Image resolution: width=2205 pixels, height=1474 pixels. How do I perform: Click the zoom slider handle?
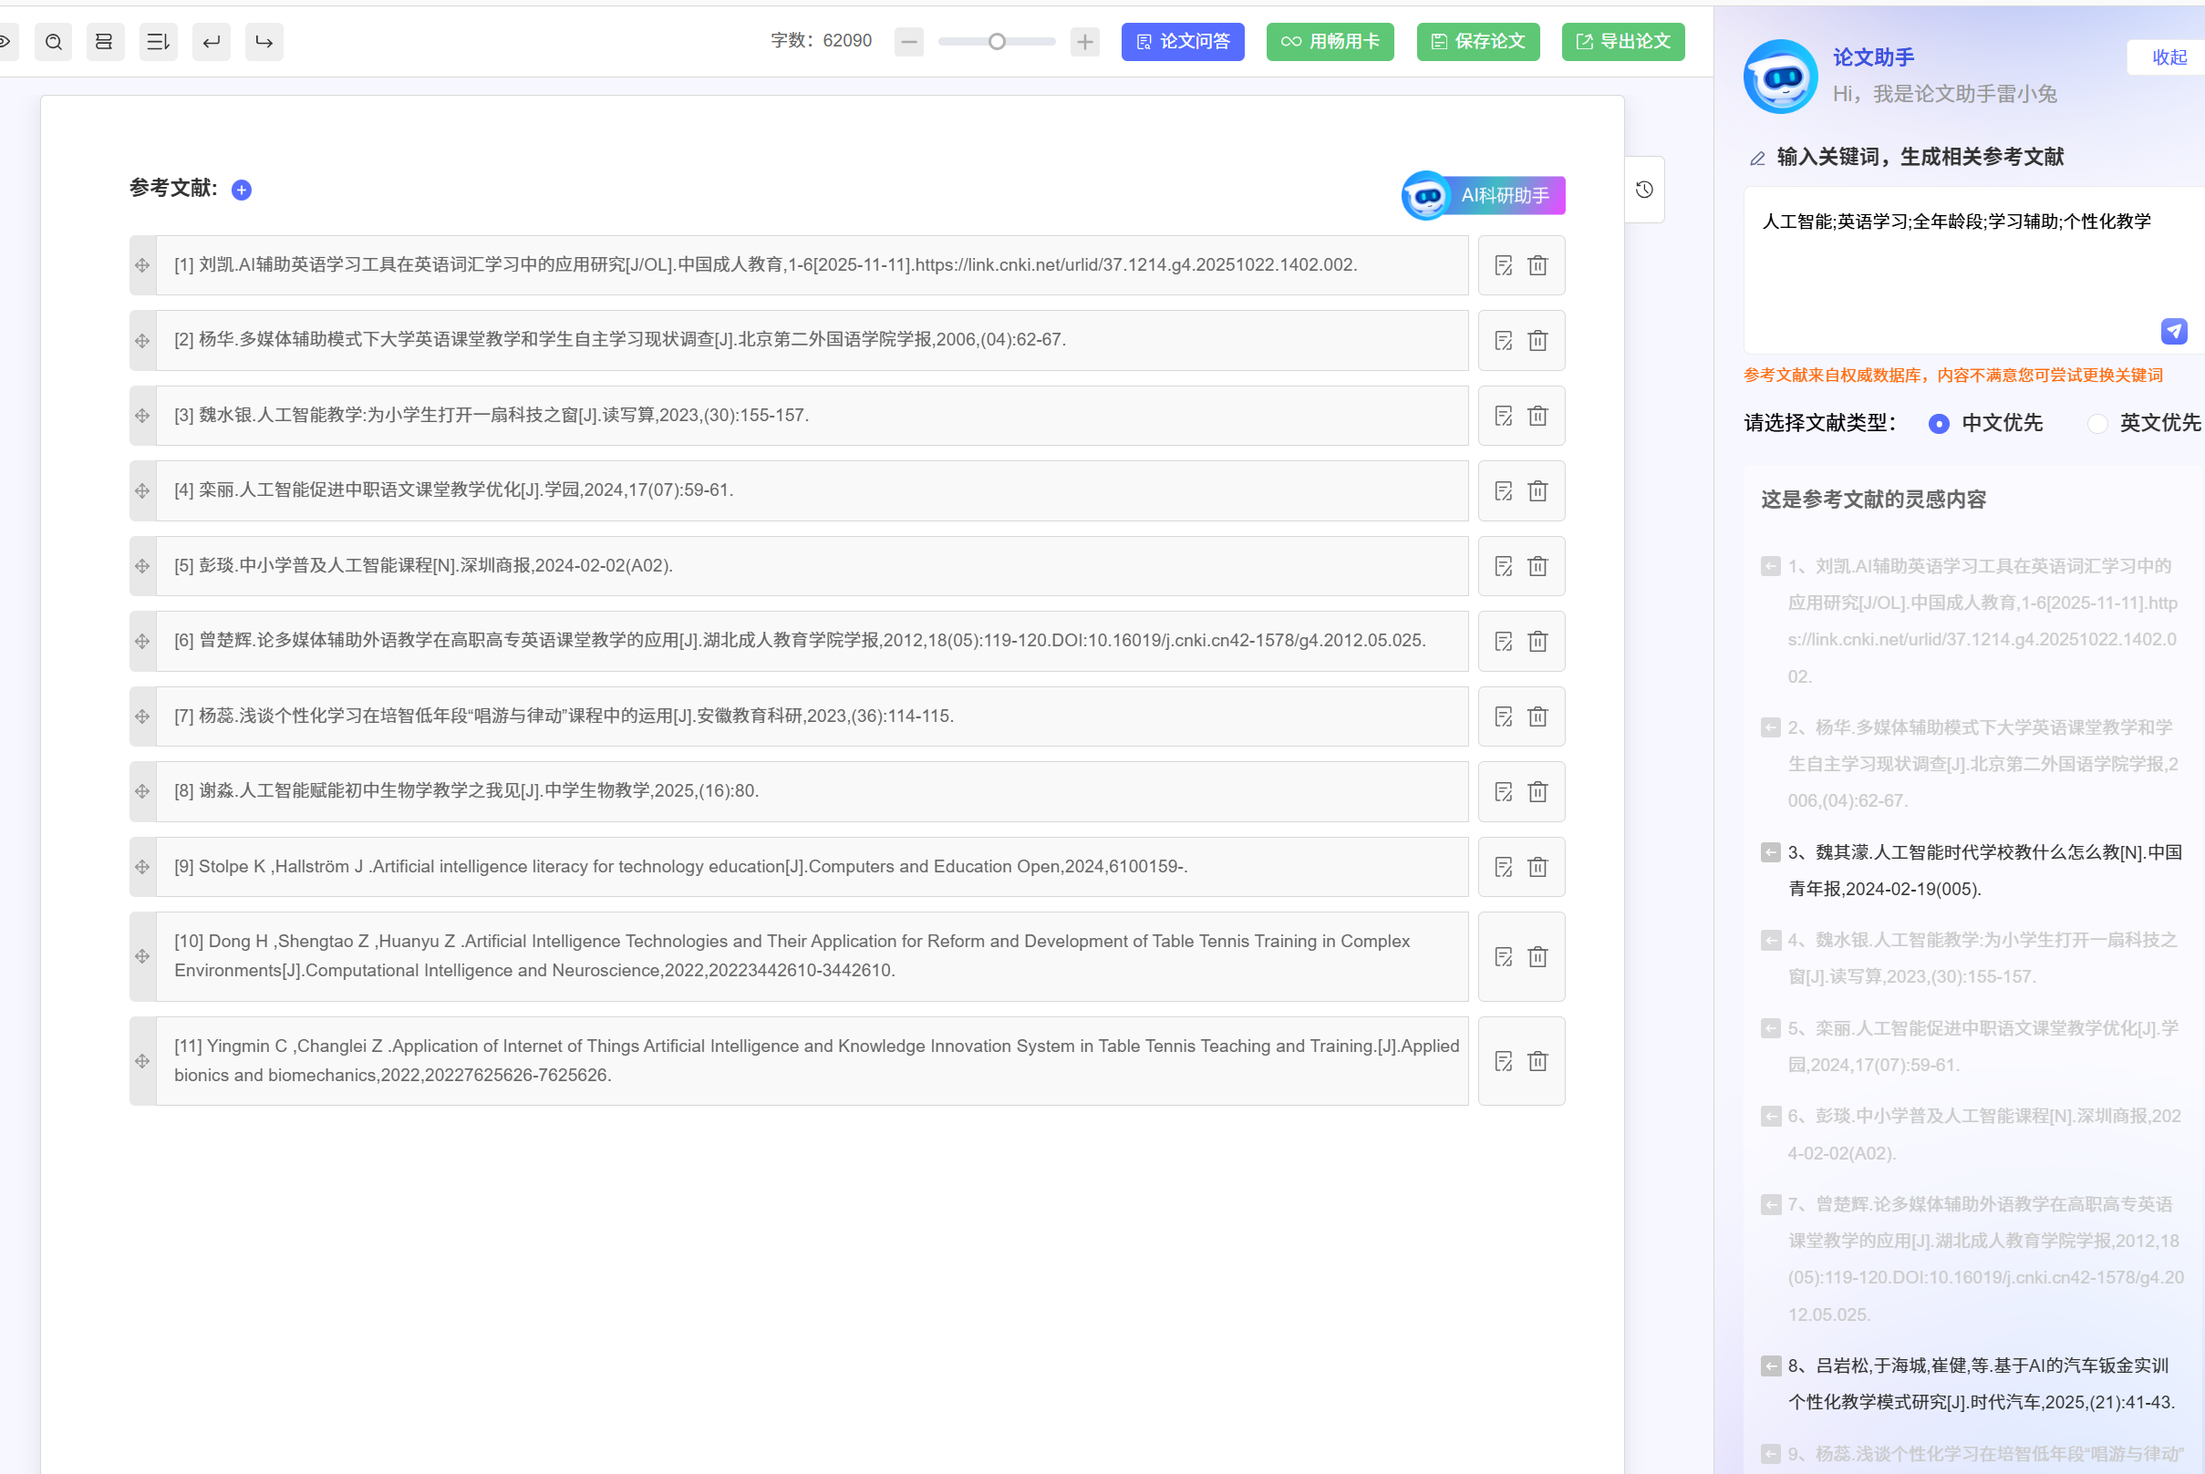(997, 41)
